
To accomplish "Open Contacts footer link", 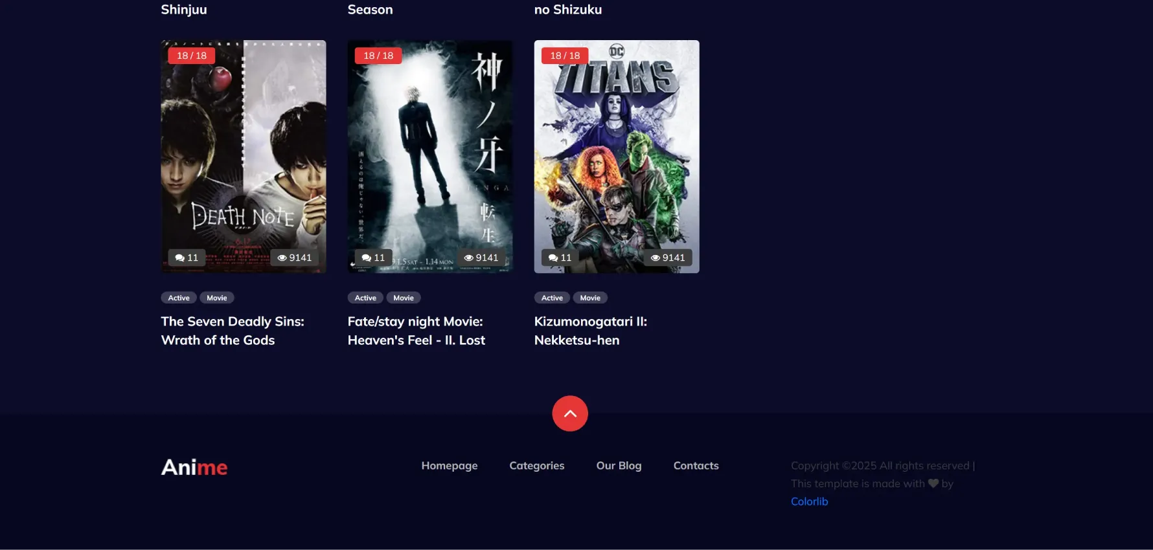I will point(696,466).
